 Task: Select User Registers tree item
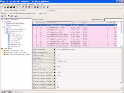15,31
